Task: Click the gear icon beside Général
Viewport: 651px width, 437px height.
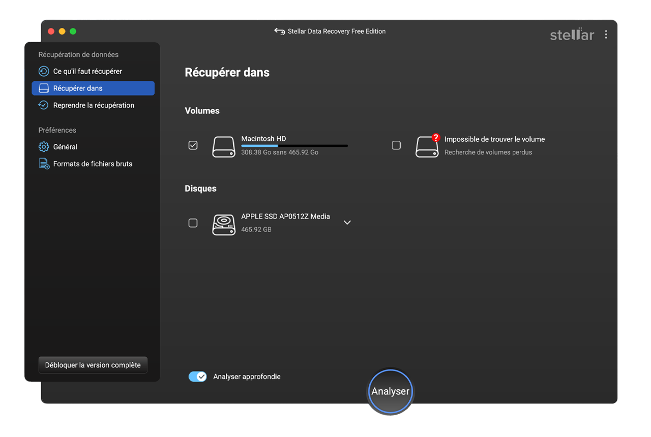Action: click(44, 147)
